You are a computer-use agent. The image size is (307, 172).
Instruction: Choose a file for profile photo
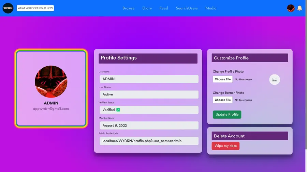[223, 79]
